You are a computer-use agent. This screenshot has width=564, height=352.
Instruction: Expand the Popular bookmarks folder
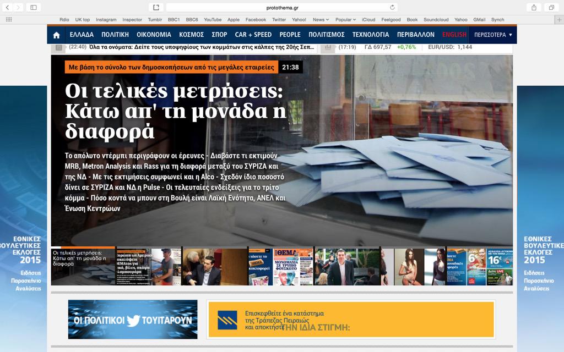pos(345,20)
